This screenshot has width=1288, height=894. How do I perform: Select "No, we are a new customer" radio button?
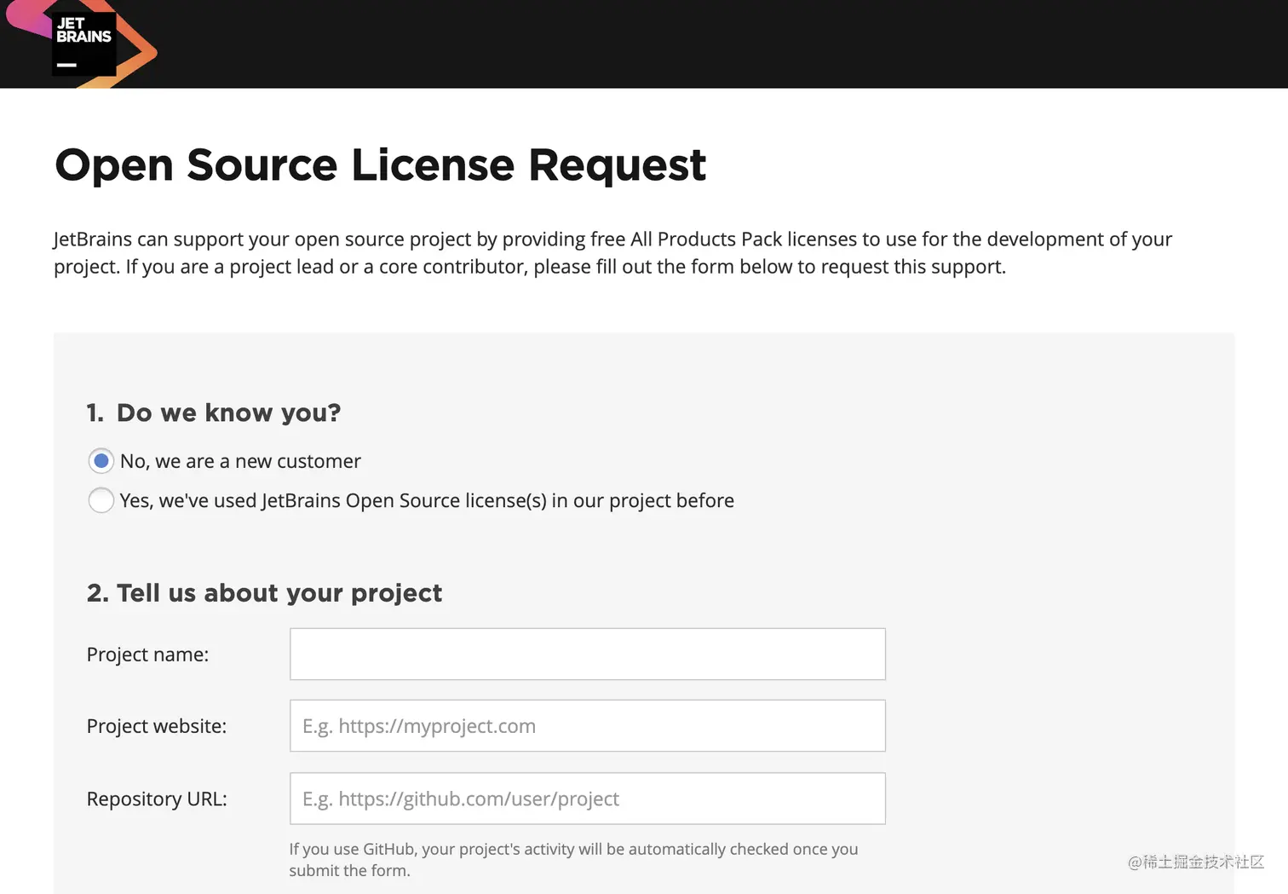pos(101,461)
